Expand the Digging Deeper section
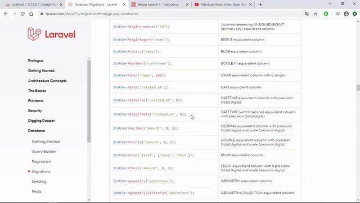The height and width of the screenshot is (203, 360). point(41,121)
